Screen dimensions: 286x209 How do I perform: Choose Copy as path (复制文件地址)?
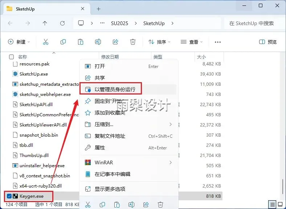[x=128, y=136]
